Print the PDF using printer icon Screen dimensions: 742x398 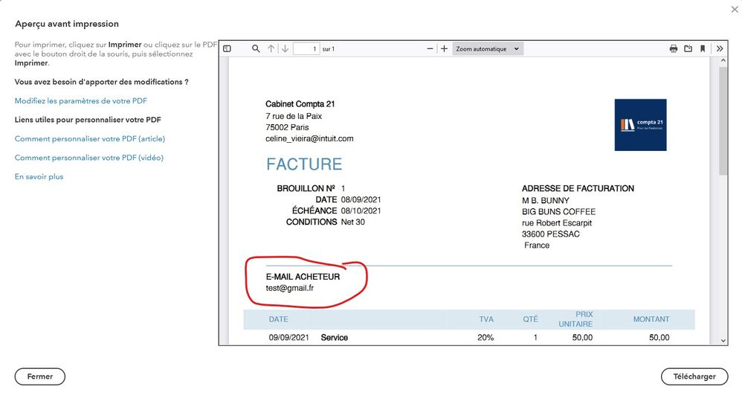(674, 49)
